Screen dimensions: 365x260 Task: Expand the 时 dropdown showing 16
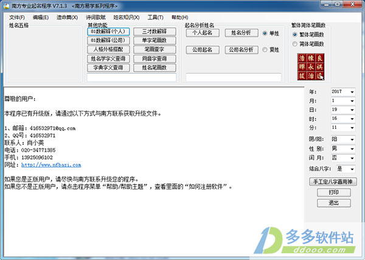(352, 119)
